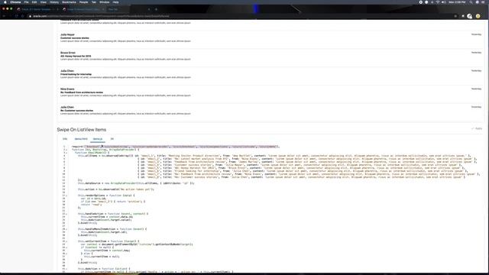The width and height of the screenshot is (489, 275).
Task: Switch to the demo.js tab
Action: (x=98, y=139)
